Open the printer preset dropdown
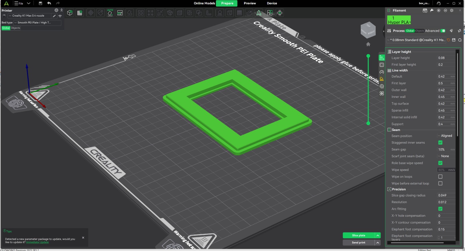 29,16
